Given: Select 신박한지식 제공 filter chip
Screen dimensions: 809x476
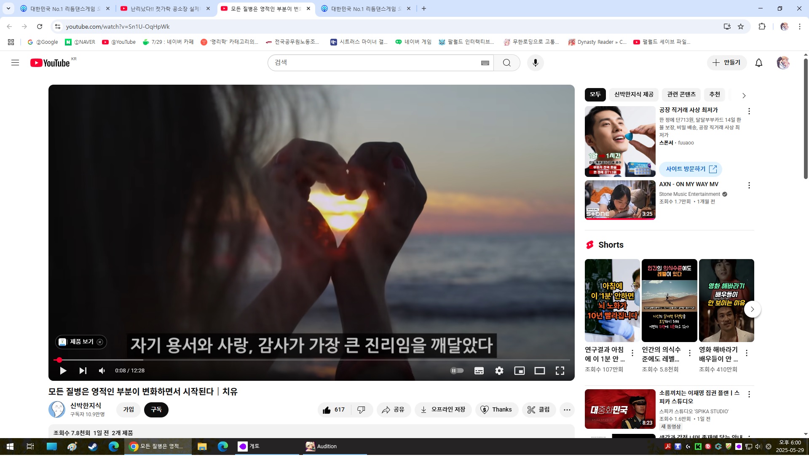Looking at the screenshot, I should coord(633,94).
